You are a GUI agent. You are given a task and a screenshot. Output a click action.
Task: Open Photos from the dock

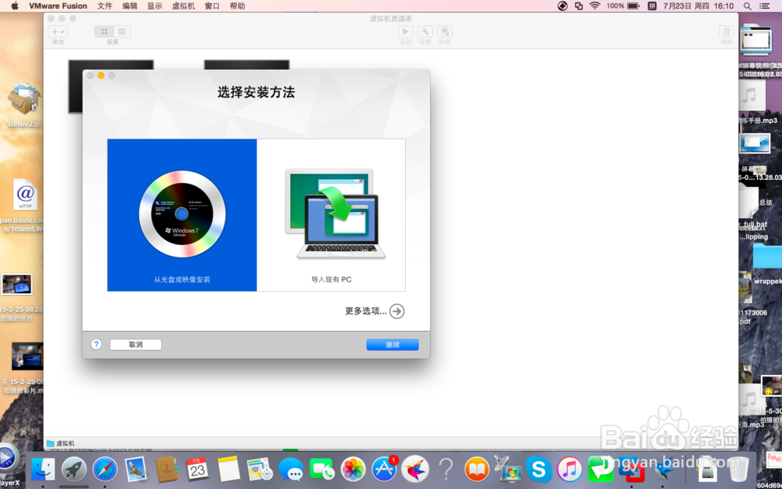353,469
